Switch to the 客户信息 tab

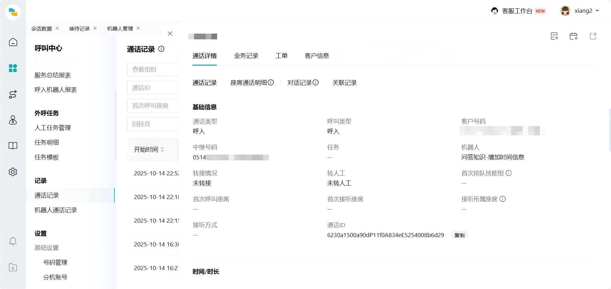click(317, 56)
